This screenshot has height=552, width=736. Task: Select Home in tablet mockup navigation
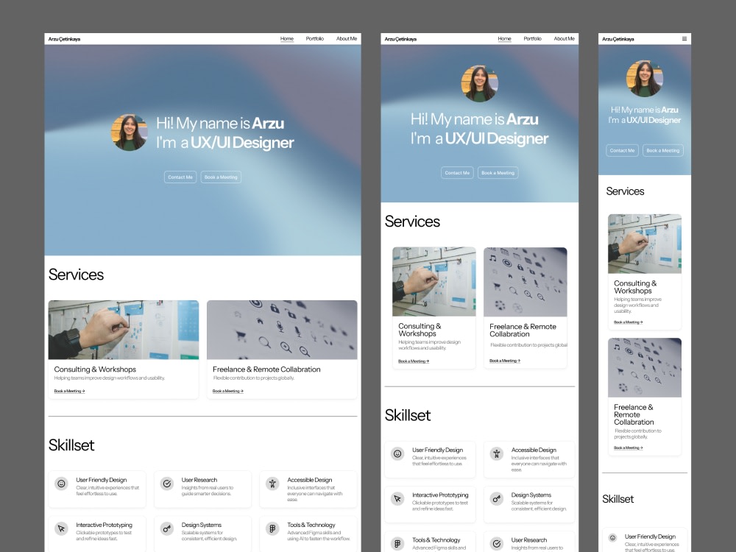coord(505,39)
